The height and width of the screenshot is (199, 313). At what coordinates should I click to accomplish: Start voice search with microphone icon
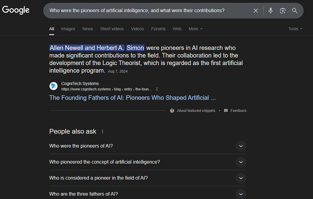click(x=271, y=11)
